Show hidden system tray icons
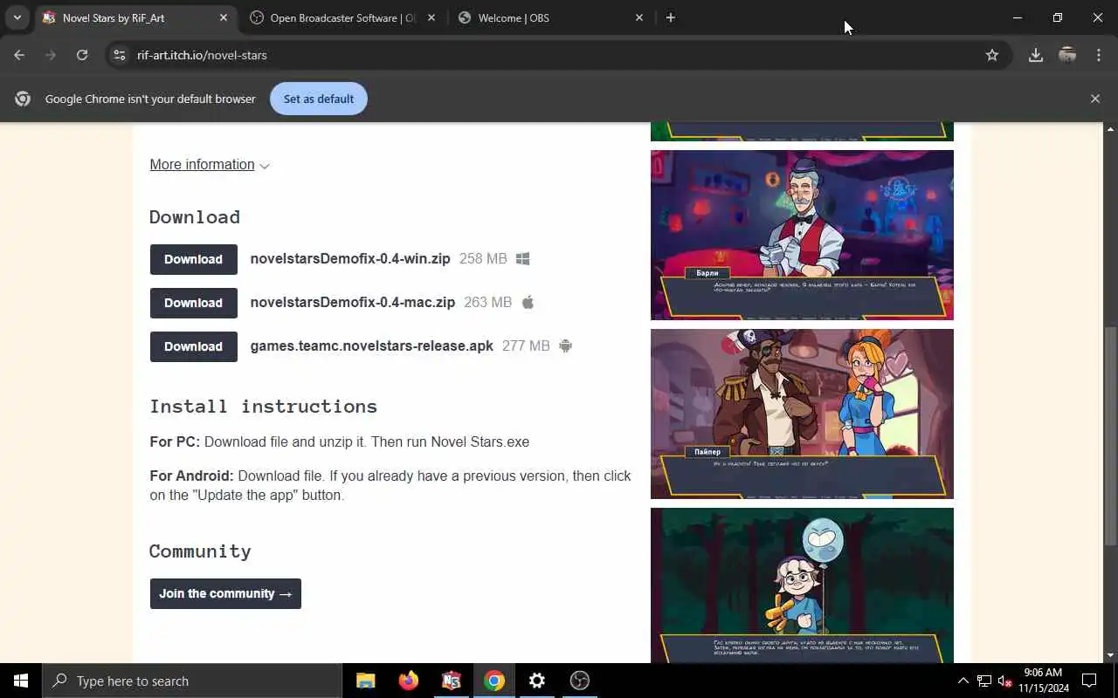1118x698 pixels. [x=963, y=681]
